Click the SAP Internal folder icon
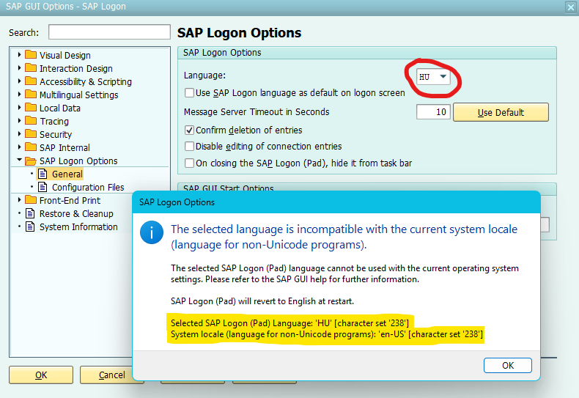This screenshot has width=579, height=398. pos(31,147)
